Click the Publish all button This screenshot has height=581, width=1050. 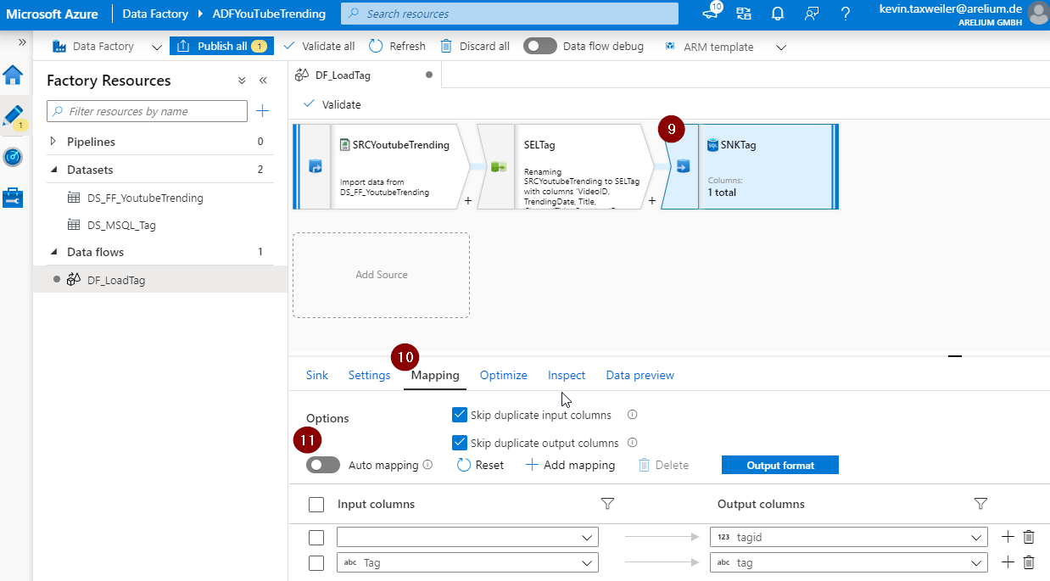(221, 47)
